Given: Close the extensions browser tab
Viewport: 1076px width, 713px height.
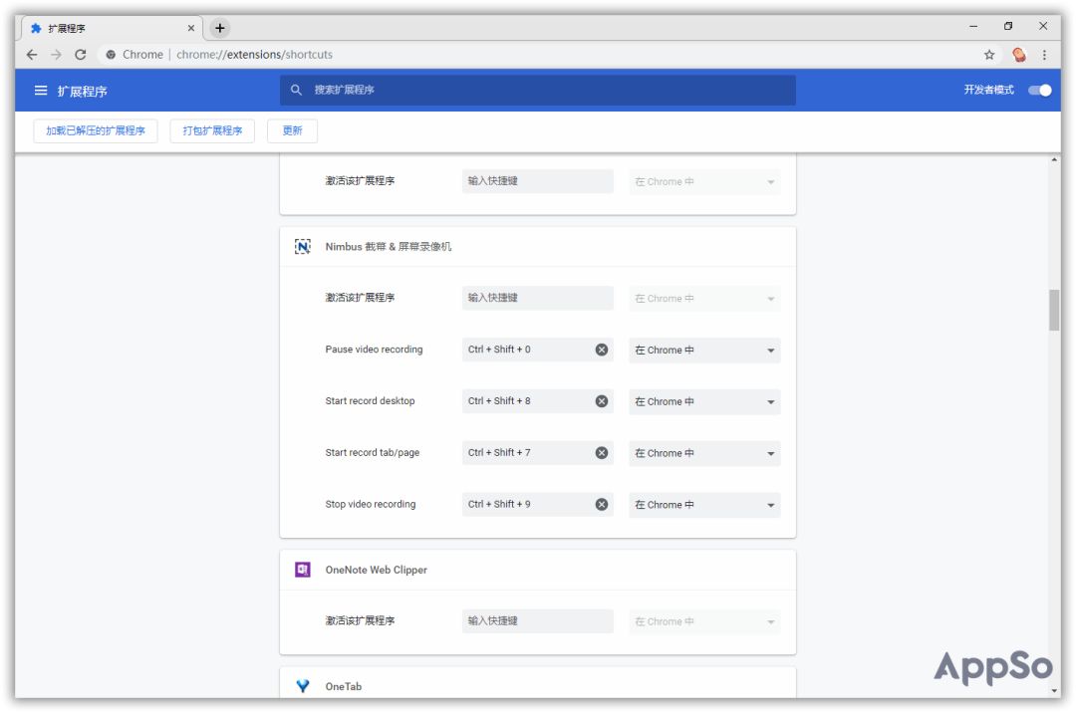Looking at the screenshot, I should pos(190,28).
